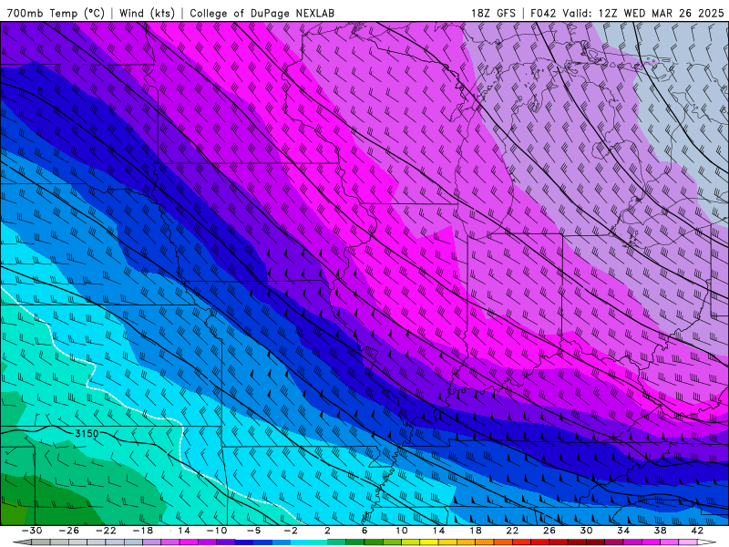The height and width of the screenshot is (547, 729).
Task: Click the "26" colorbar label
Action: tap(549, 531)
